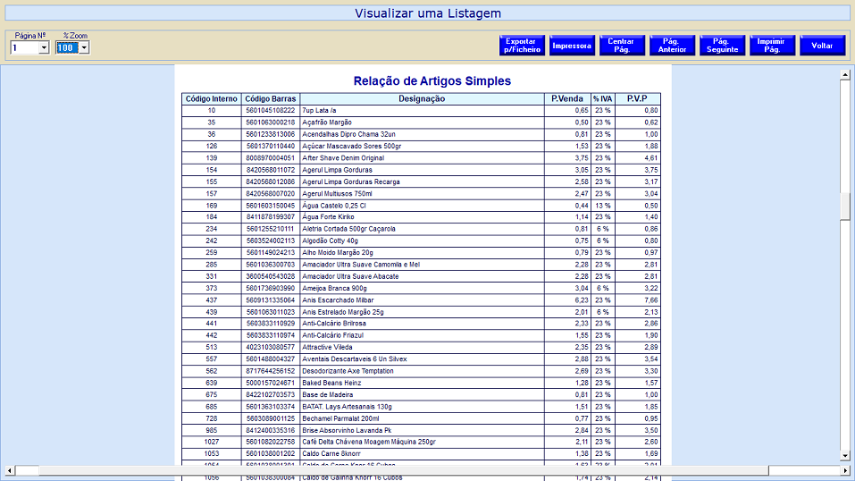
Task: Open the Impressora printer settings
Action: [x=572, y=46]
